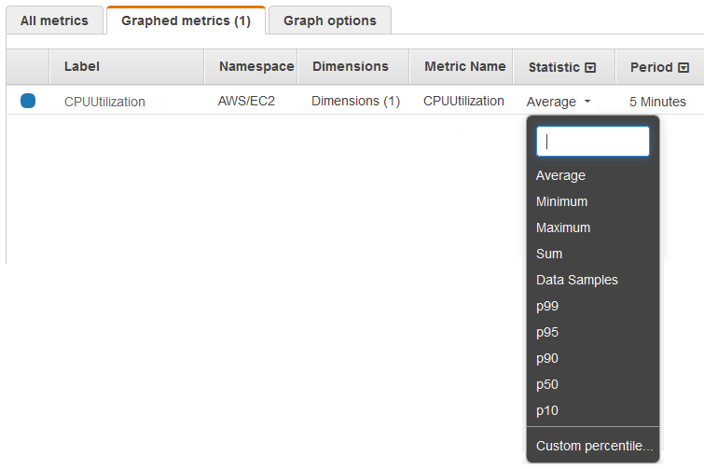Switch to the Graph options tab

(x=330, y=21)
